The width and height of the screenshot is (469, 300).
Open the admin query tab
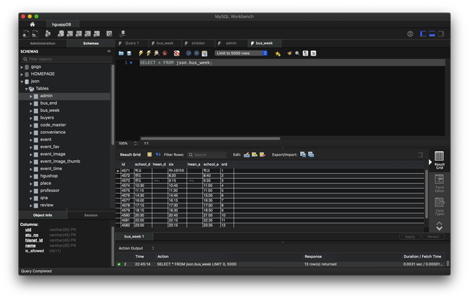231,43
